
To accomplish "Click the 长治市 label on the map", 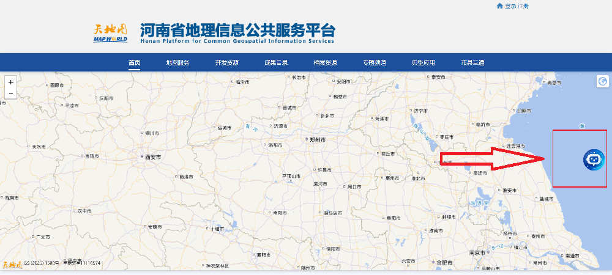I will point(299,78).
